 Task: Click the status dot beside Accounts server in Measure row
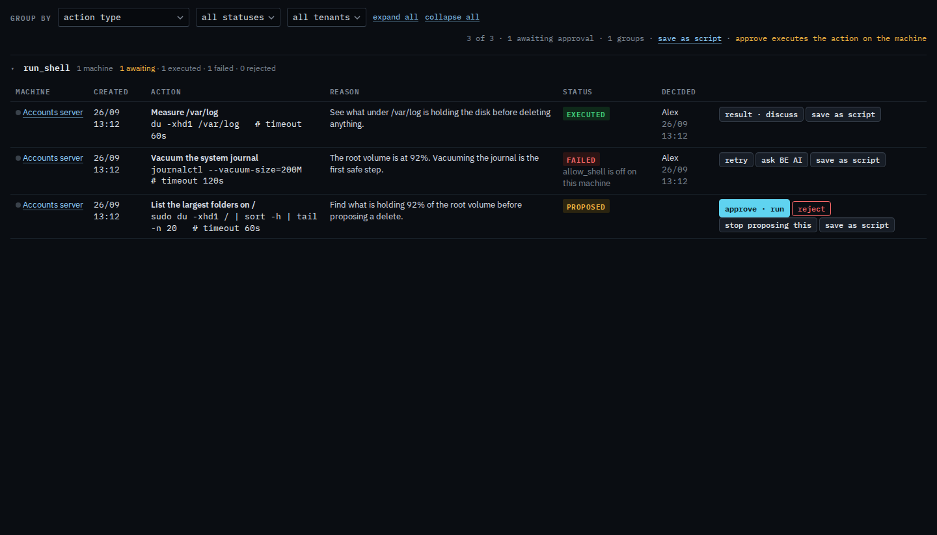[18, 113]
